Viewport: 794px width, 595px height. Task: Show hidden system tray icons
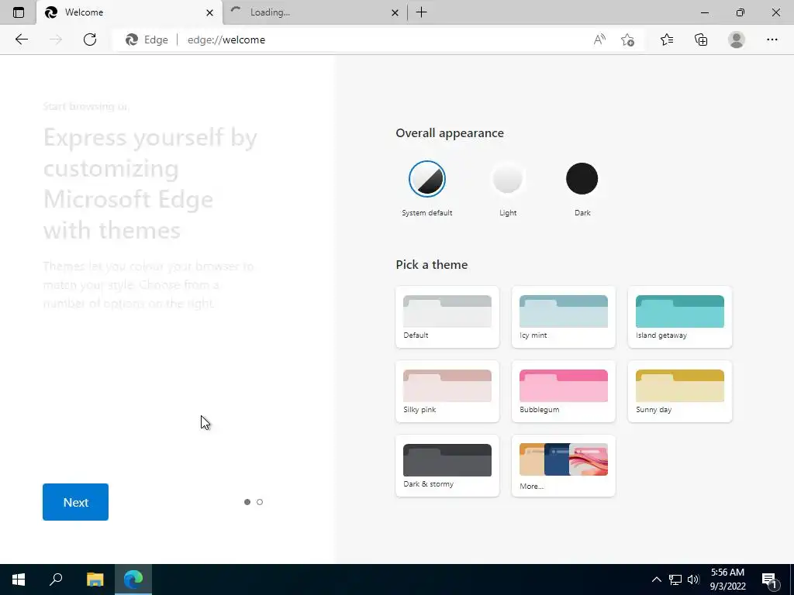(x=656, y=580)
